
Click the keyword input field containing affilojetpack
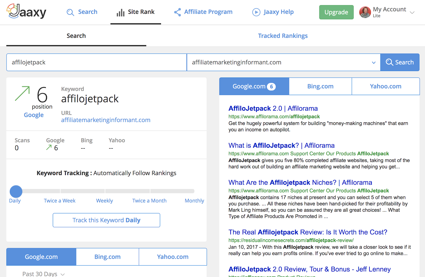(x=97, y=62)
